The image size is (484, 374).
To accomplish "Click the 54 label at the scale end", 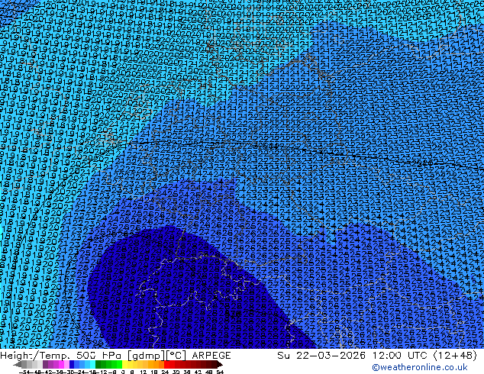I will [x=220, y=372].
